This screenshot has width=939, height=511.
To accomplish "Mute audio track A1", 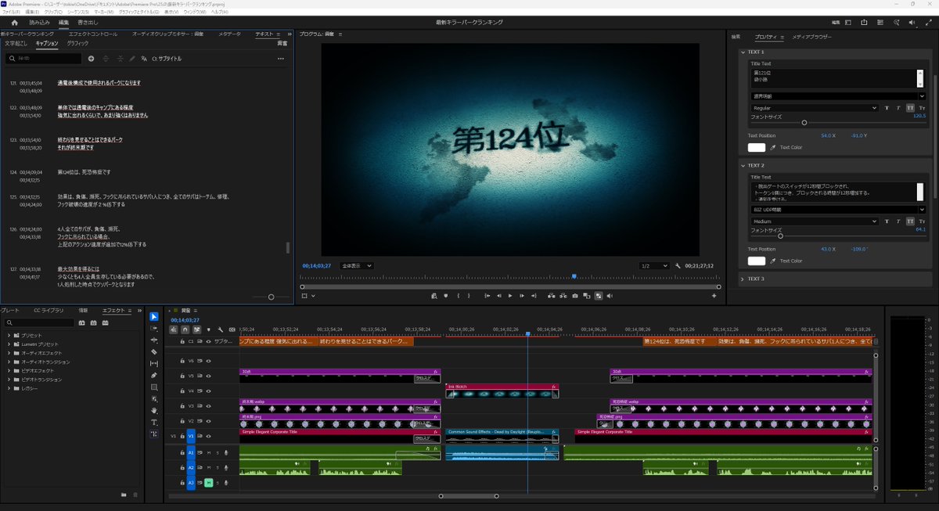I will 209,452.
